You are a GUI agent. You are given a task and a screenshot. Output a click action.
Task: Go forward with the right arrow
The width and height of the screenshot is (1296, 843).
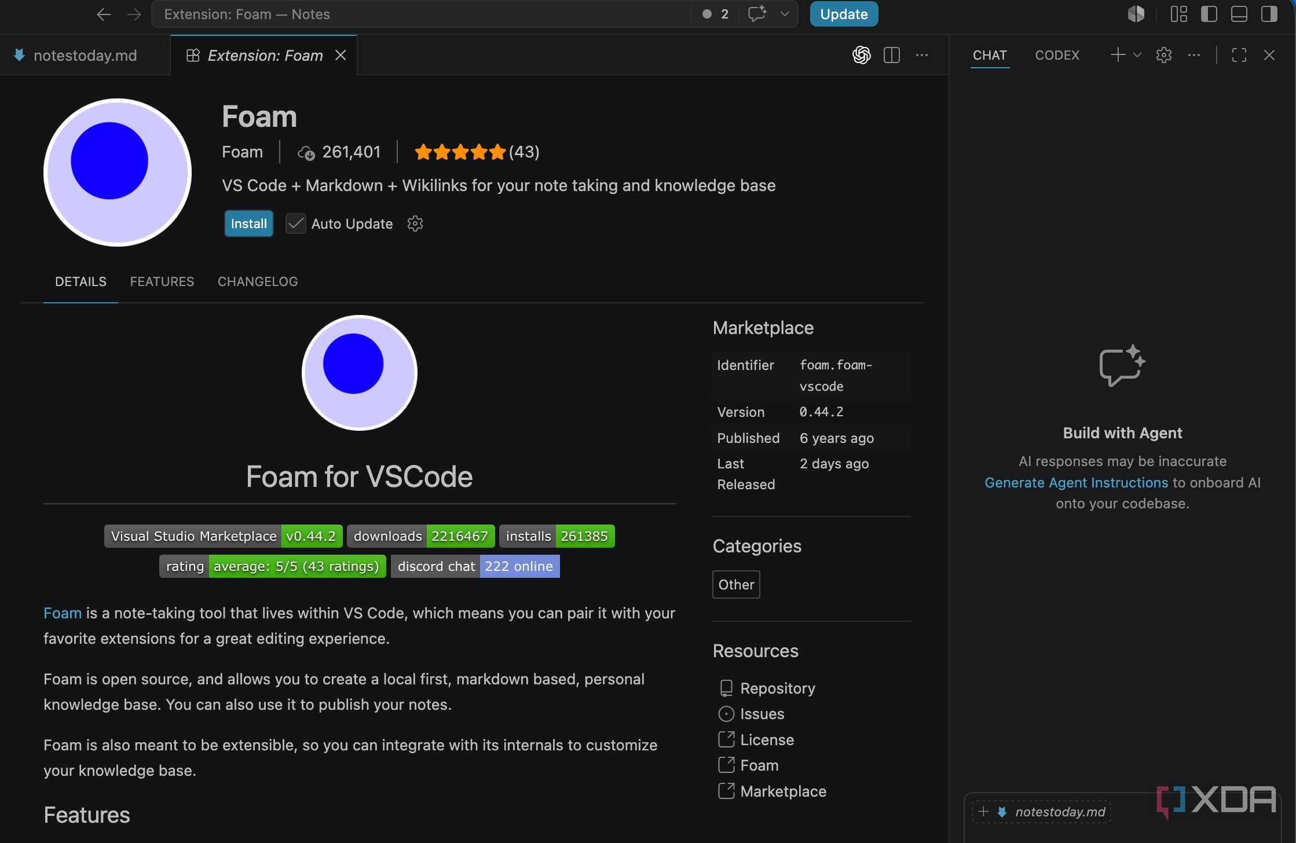tap(134, 14)
